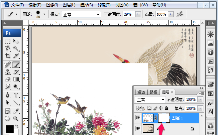Toggle lock transparent pixels

(149, 108)
